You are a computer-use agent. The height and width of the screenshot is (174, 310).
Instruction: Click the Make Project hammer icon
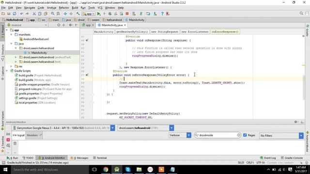pos(78,14)
